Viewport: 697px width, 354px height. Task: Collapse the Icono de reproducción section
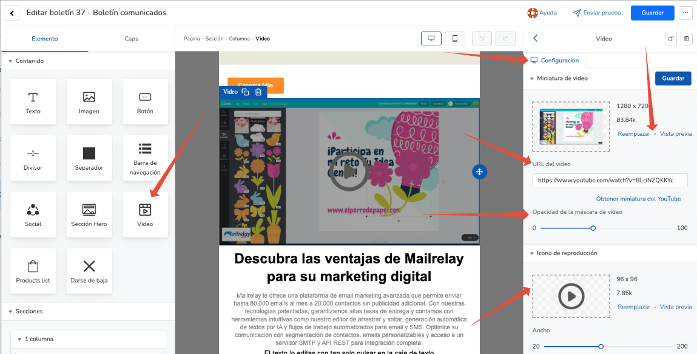pos(532,253)
